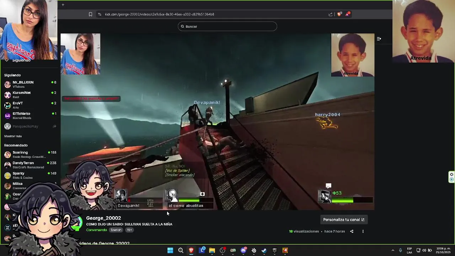This screenshot has width=455, height=256.
Task: Open Brave Shields lion icon
Action: pyautogui.click(x=339, y=14)
